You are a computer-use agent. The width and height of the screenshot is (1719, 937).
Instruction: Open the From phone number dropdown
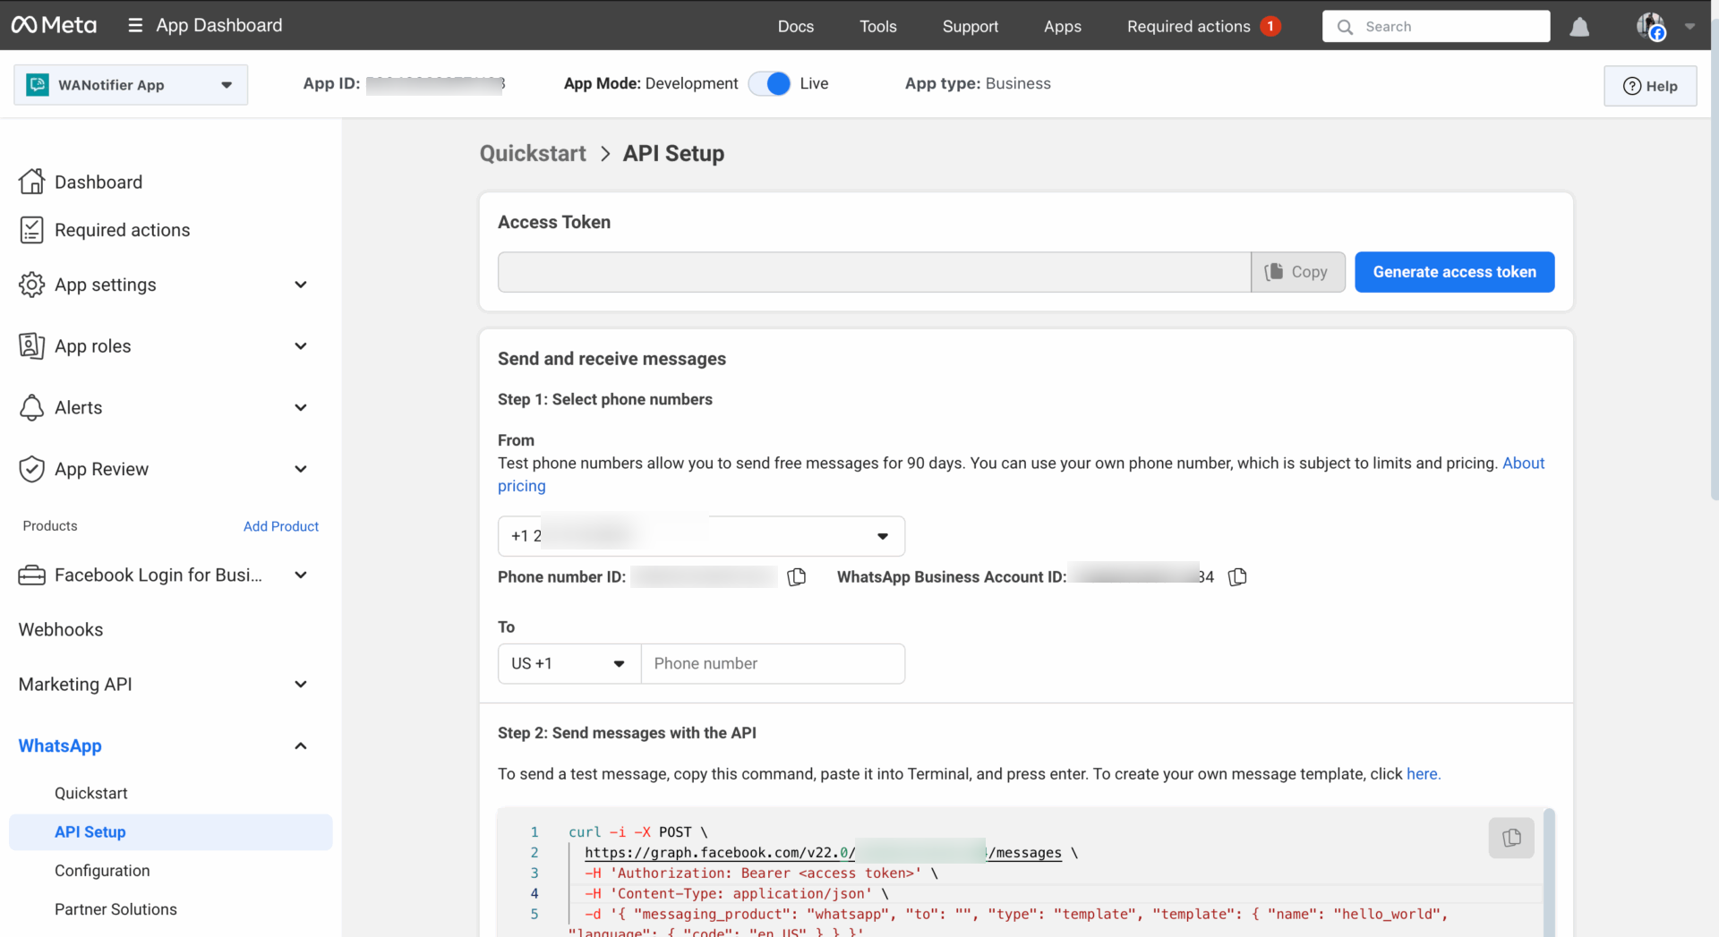click(x=701, y=536)
